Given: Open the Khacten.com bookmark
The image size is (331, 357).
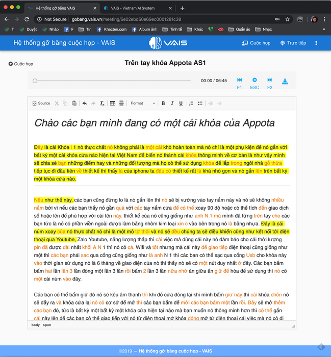Looking at the screenshot, I should (112, 30).
